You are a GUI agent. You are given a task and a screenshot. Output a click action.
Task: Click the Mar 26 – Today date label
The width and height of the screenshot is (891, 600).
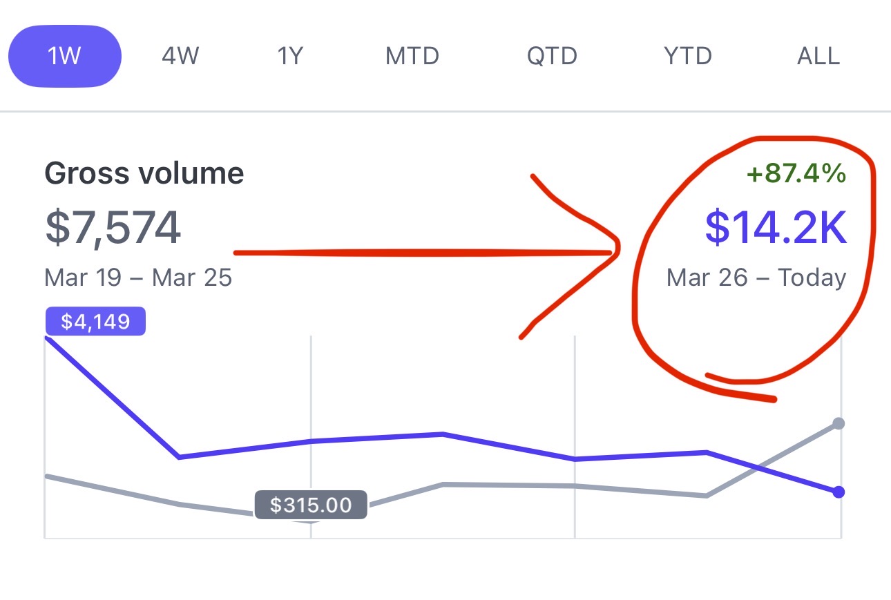756,278
